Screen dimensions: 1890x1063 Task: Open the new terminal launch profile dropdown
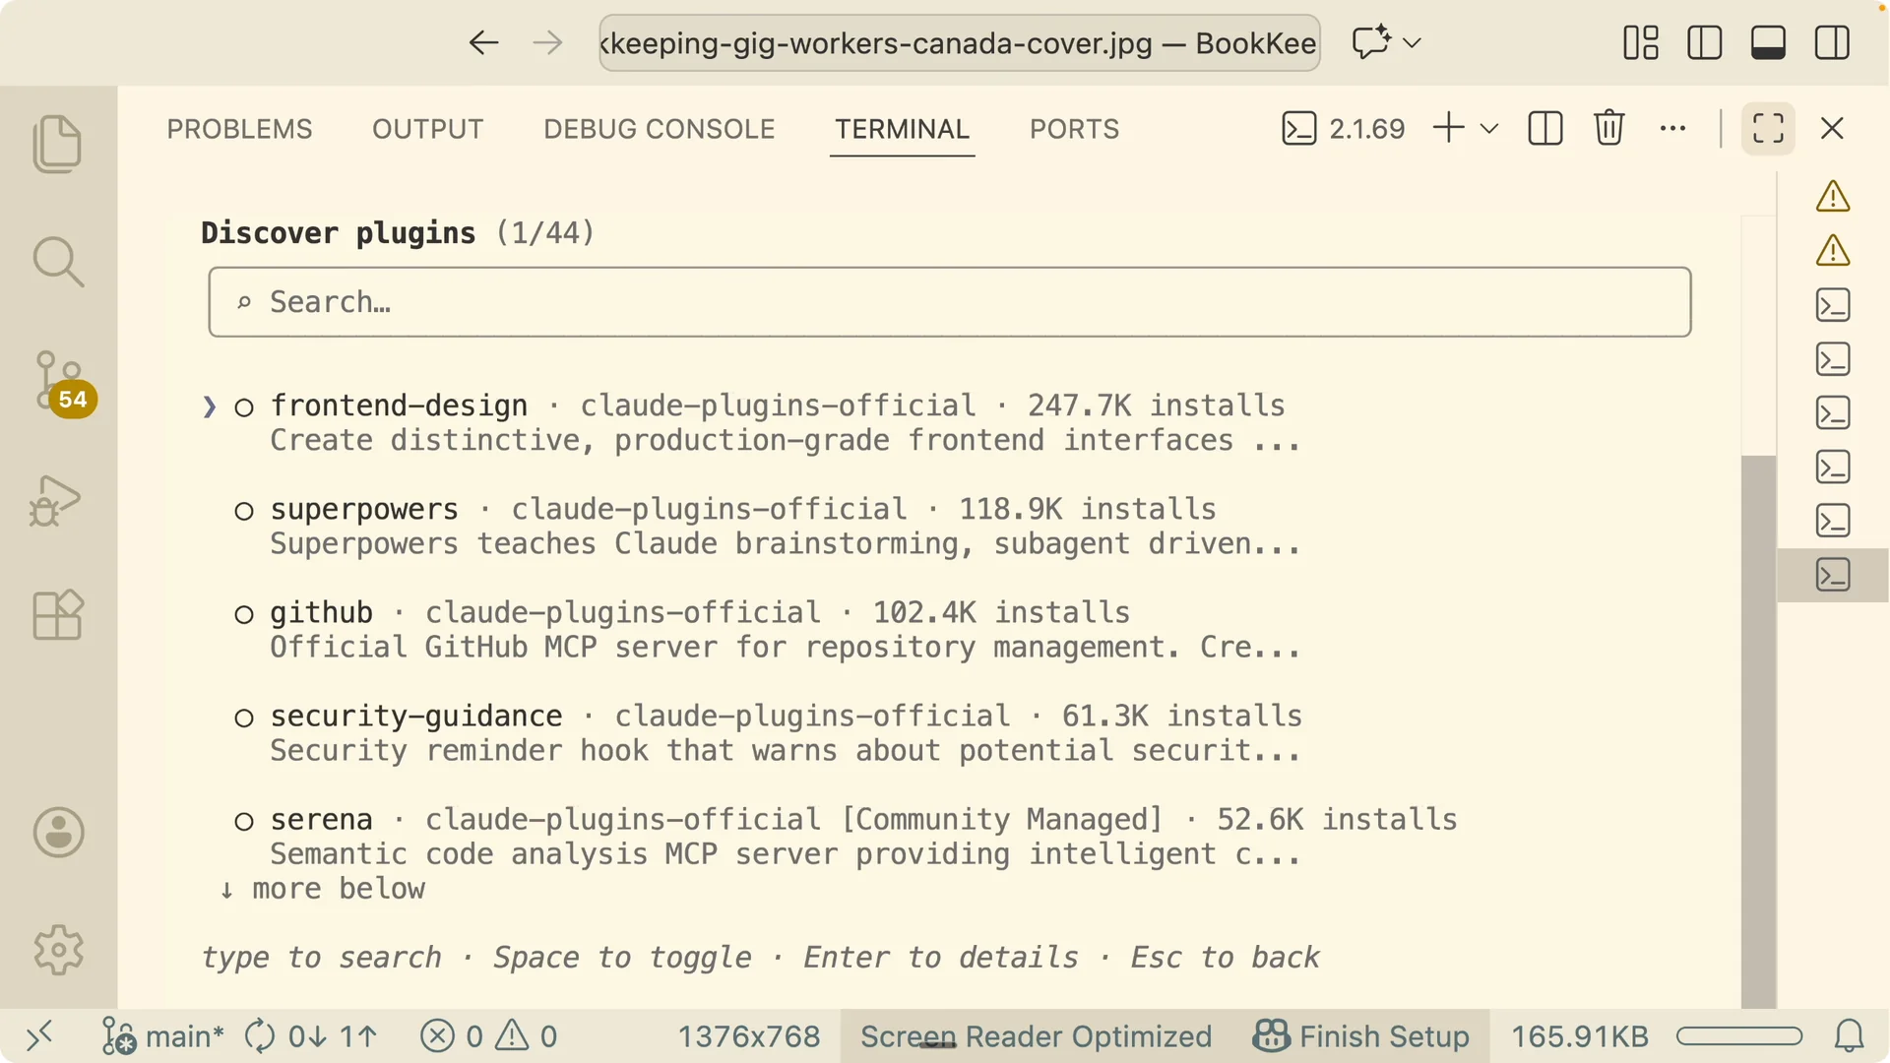[x=1489, y=129]
